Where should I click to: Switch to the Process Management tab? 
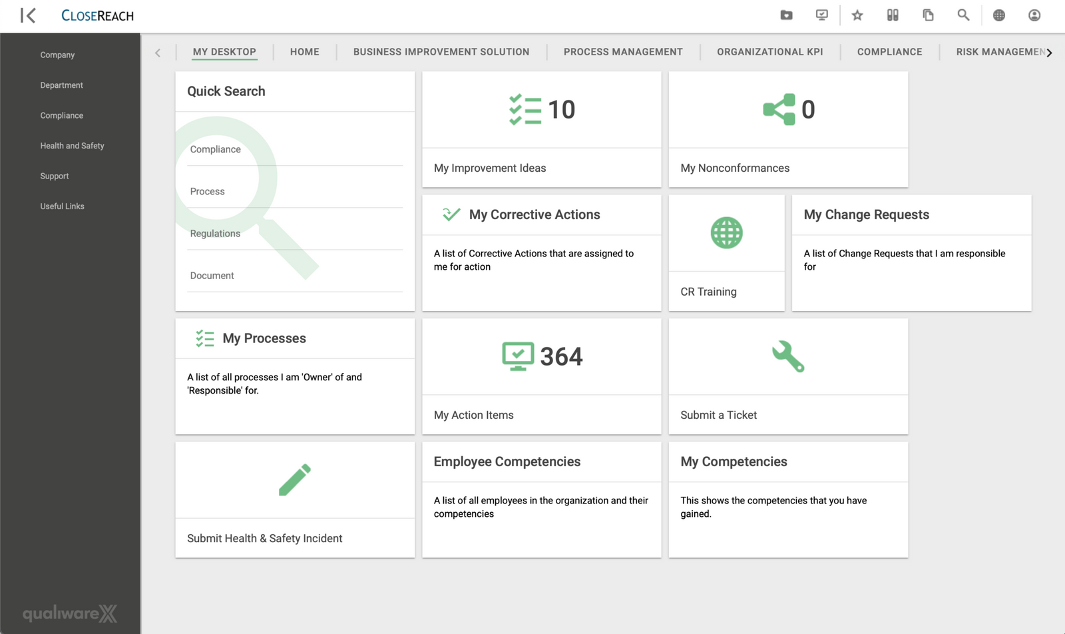(x=623, y=52)
